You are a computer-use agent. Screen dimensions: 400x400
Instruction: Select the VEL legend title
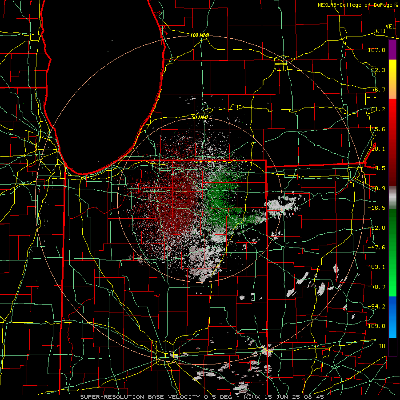[x=390, y=27]
